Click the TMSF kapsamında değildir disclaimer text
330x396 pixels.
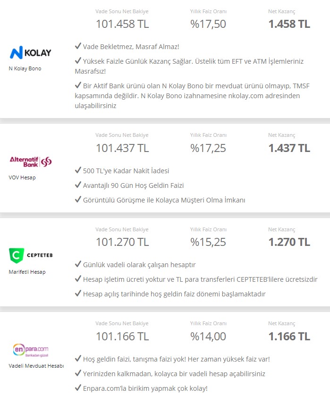click(192, 96)
